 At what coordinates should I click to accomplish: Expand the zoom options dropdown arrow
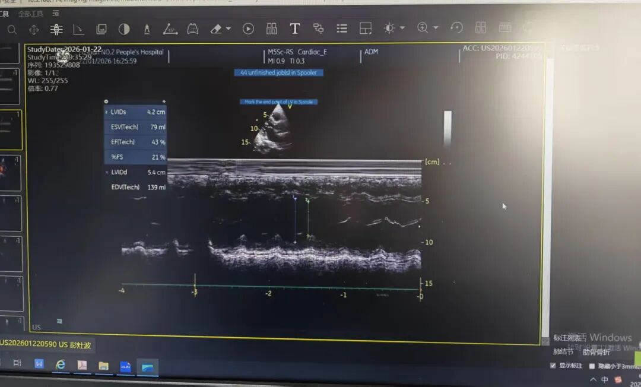tap(436, 27)
